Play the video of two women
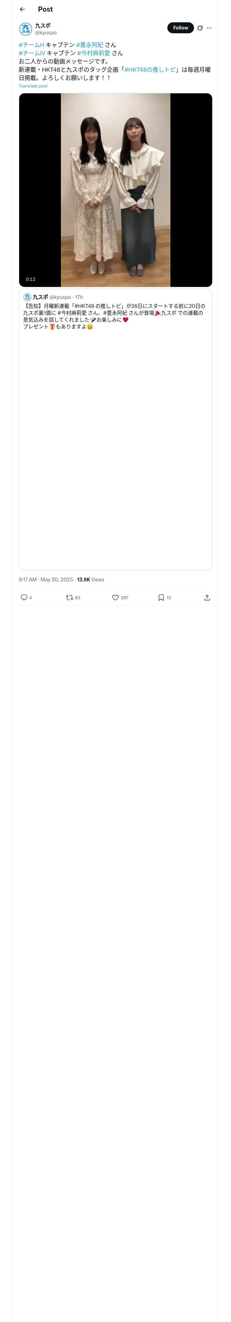 (x=116, y=190)
